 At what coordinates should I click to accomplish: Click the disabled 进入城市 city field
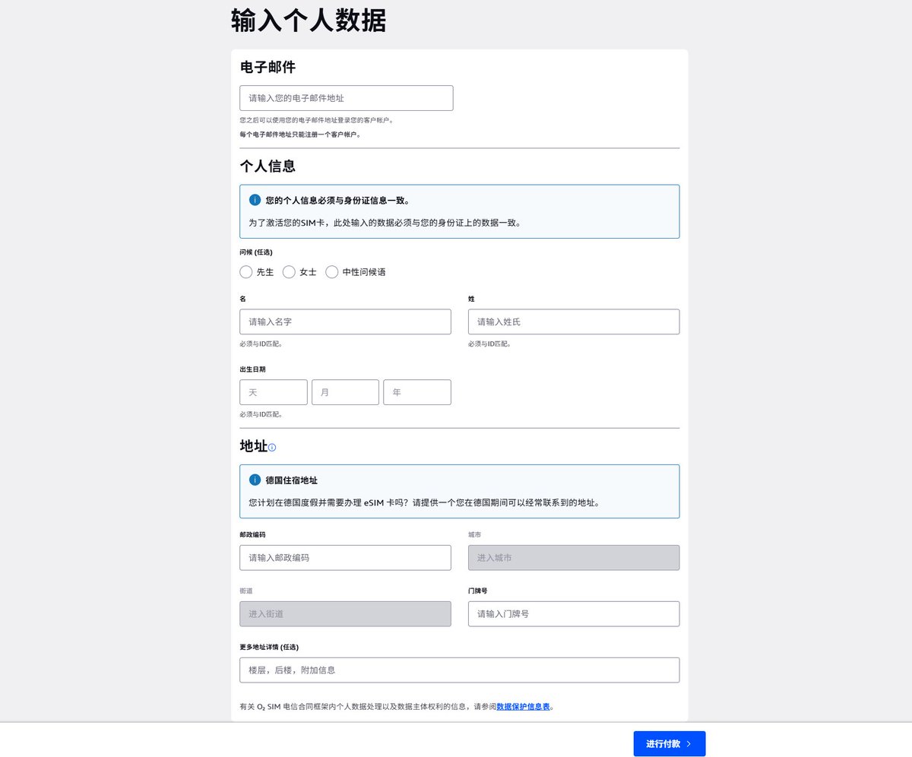pyautogui.click(x=574, y=558)
